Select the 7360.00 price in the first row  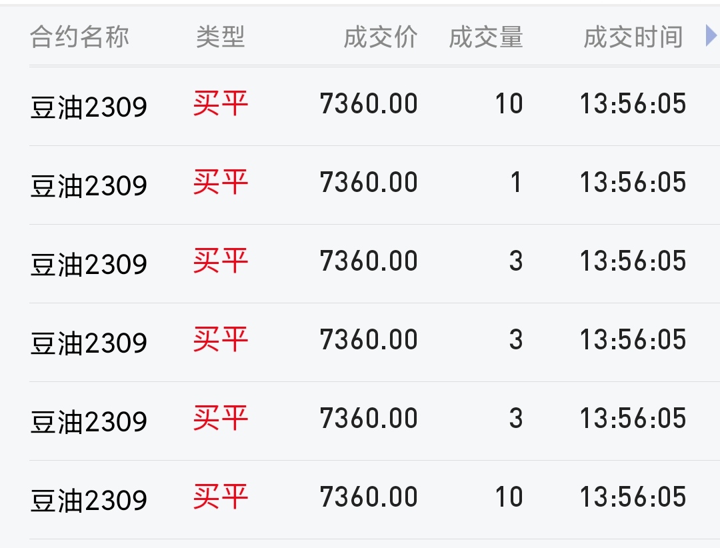pos(369,103)
